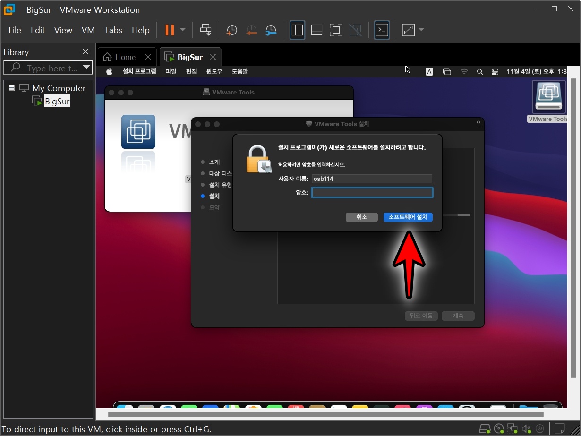581x436 pixels.
Task: Open the Edit menu
Action: tap(38, 30)
